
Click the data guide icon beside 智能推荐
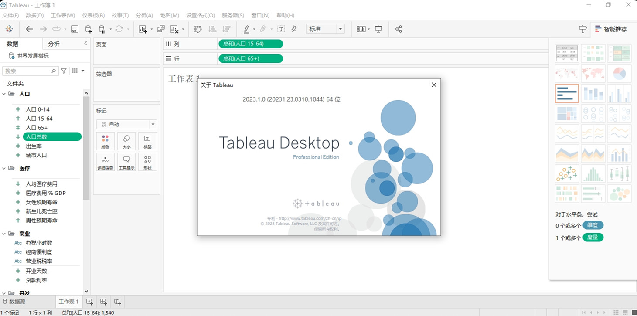pyautogui.click(x=583, y=29)
